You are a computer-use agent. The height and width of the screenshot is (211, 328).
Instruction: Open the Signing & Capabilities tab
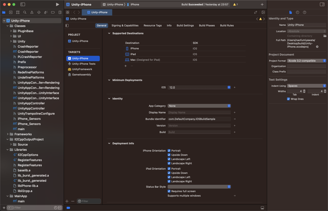(x=125, y=25)
